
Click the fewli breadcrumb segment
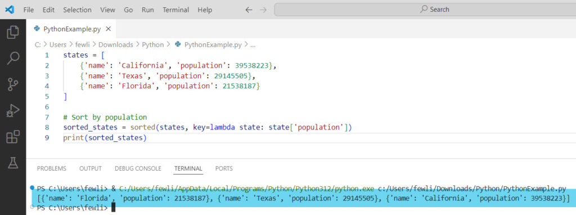[83, 44]
